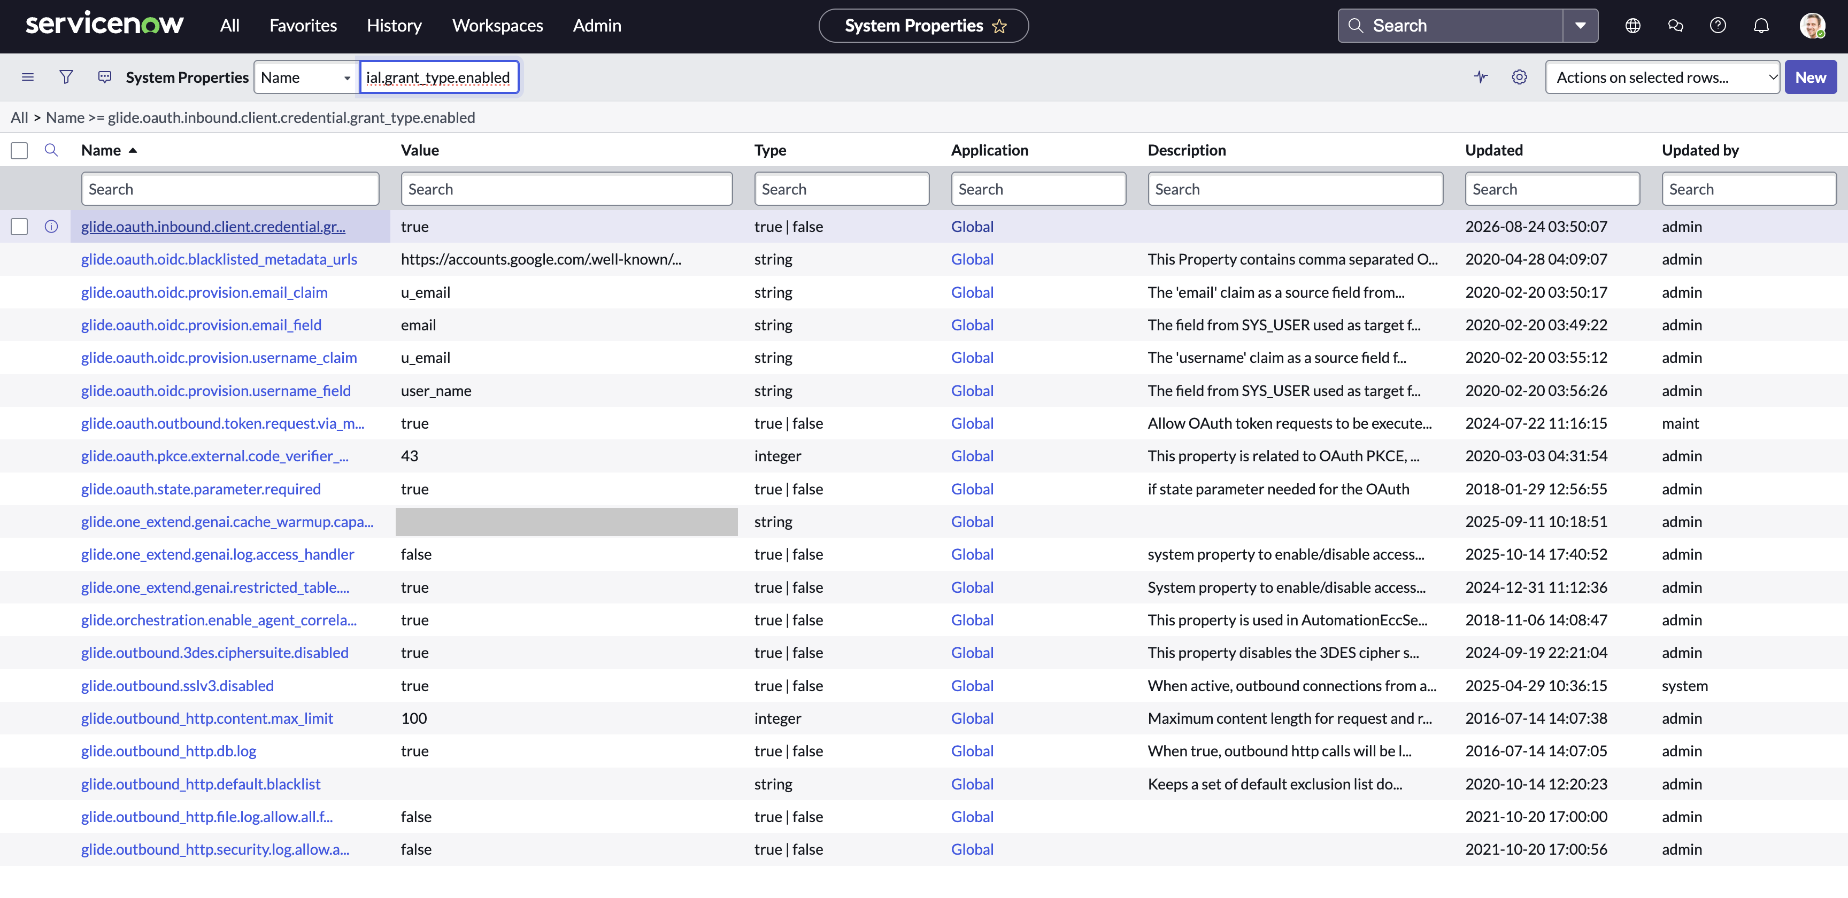
Task: Favorite System Properties with the star icon
Action: (x=999, y=26)
